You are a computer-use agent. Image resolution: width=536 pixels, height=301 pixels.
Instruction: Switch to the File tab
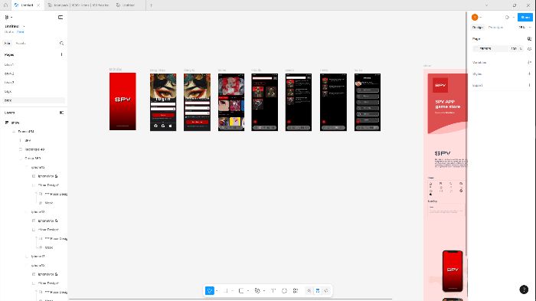pyautogui.click(x=7, y=44)
